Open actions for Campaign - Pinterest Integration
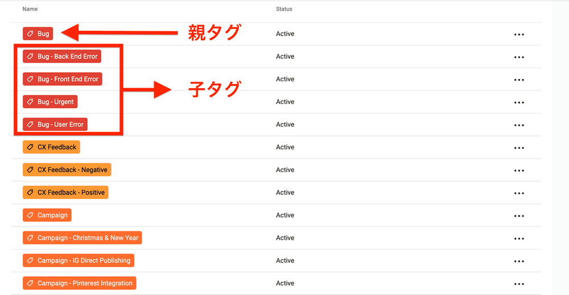 (x=518, y=284)
